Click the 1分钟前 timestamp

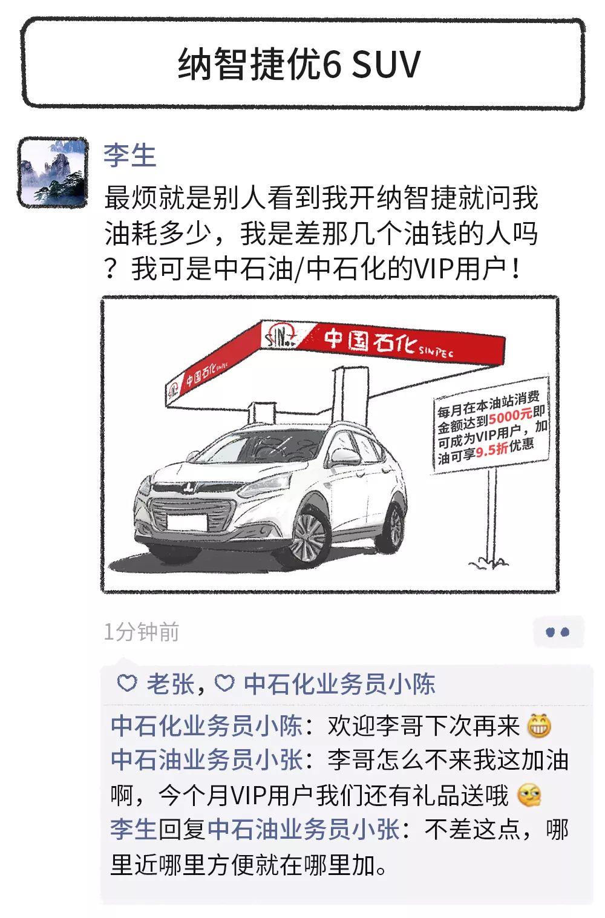[142, 632]
